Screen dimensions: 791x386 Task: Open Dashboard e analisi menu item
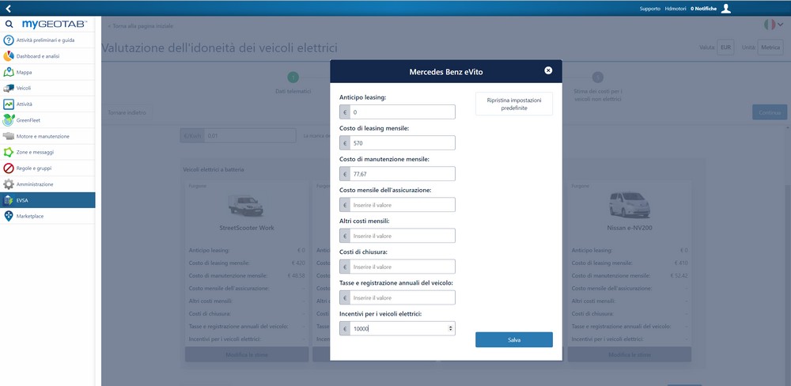pos(47,56)
